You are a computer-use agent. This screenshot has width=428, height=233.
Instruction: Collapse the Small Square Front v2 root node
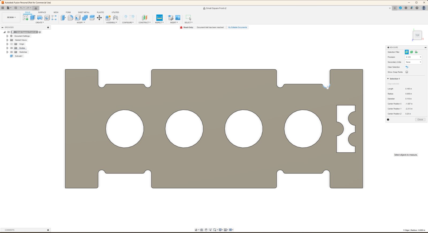(x=5, y=32)
